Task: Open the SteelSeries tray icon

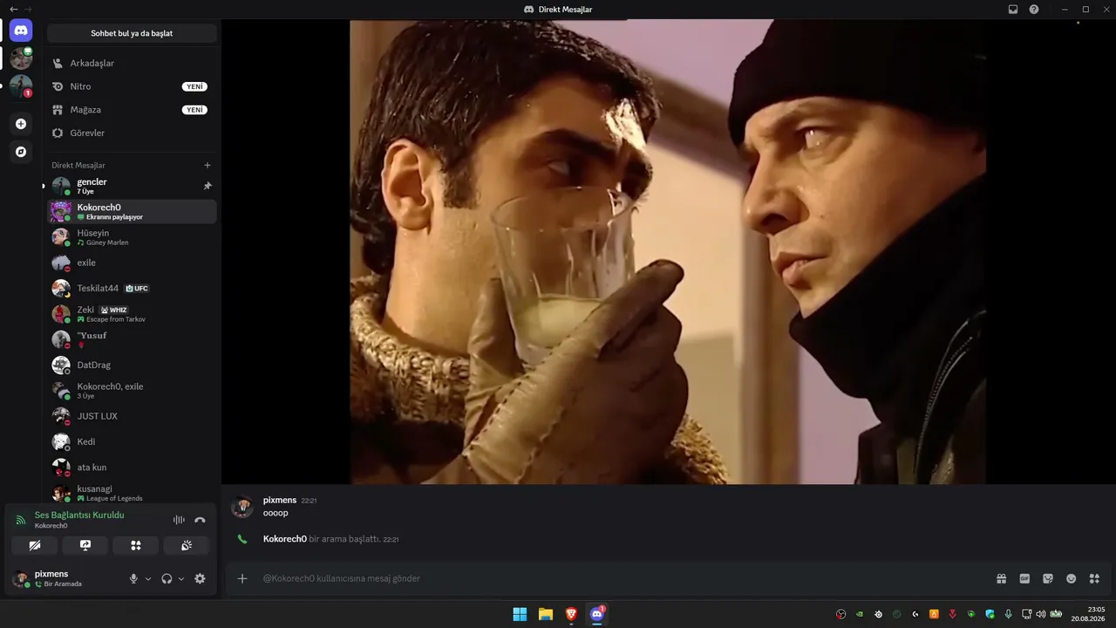Action: coord(878,614)
